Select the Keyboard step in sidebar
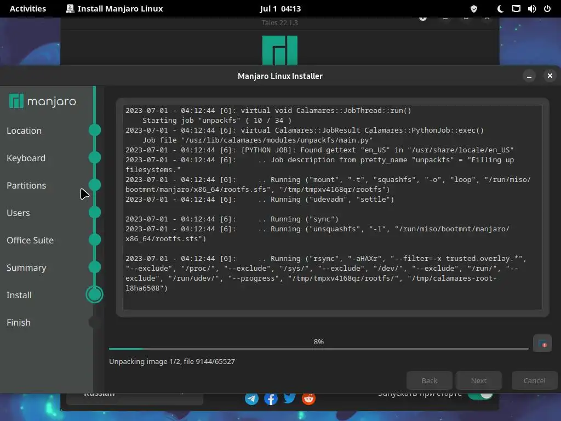Image resolution: width=561 pixels, height=421 pixels. tap(26, 158)
